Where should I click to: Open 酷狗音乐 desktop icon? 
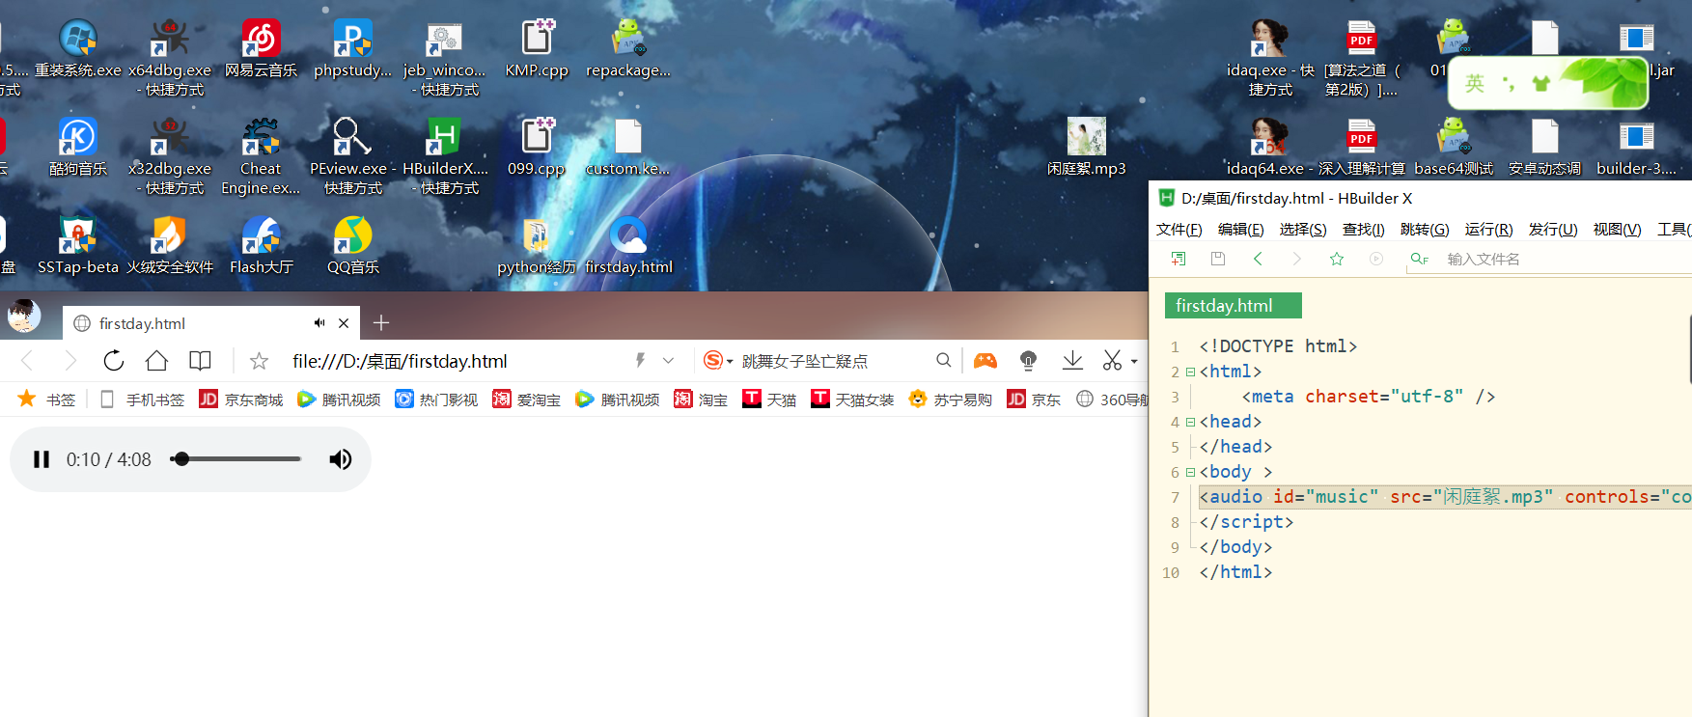click(78, 148)
